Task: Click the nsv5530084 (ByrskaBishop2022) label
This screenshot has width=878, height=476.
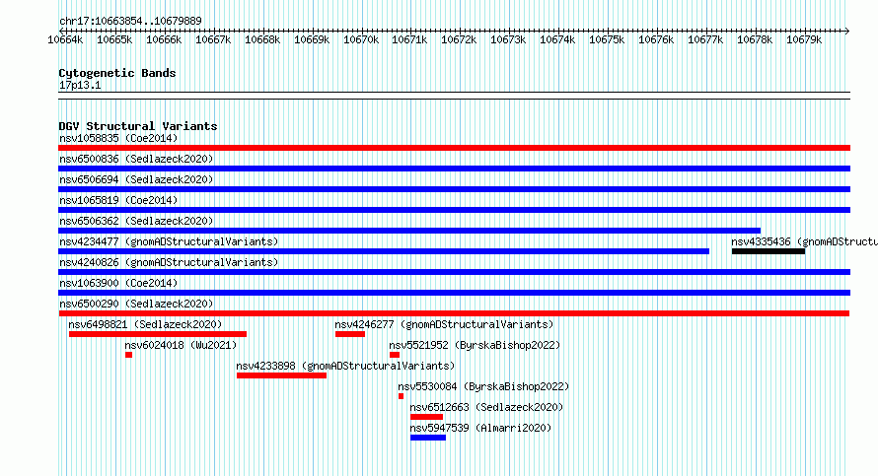Action: [x=483, y=386]
